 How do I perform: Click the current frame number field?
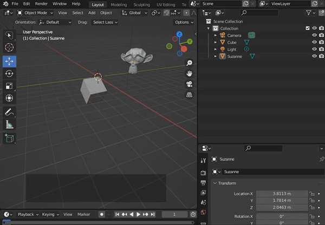coord(174,214)
